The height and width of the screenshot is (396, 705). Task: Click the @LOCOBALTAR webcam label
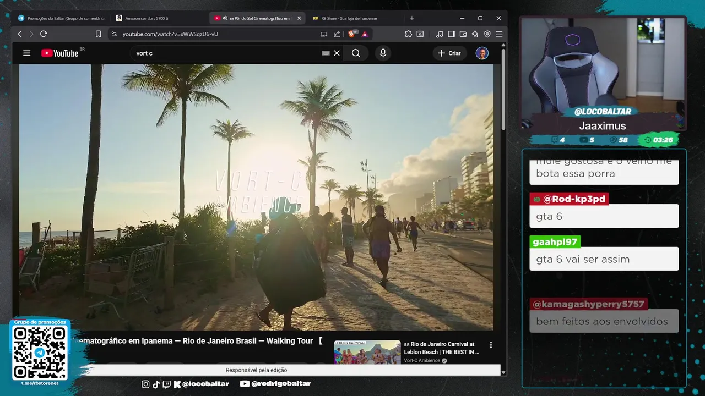tap(603, 112)
